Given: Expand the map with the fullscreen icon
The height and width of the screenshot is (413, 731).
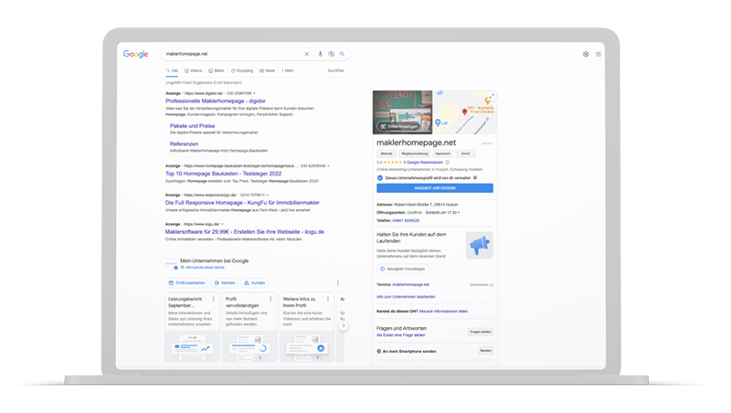Looking at the screenshot, I should (492, 96).
